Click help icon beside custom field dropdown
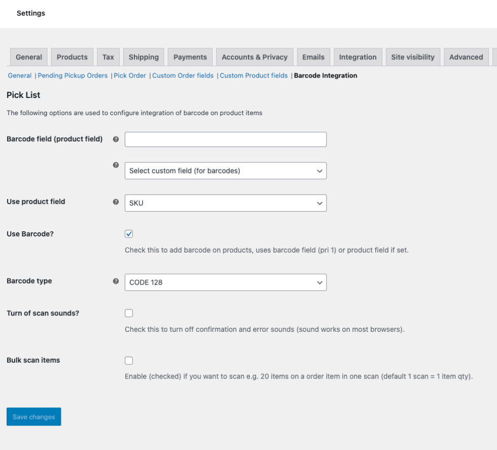 116,165
